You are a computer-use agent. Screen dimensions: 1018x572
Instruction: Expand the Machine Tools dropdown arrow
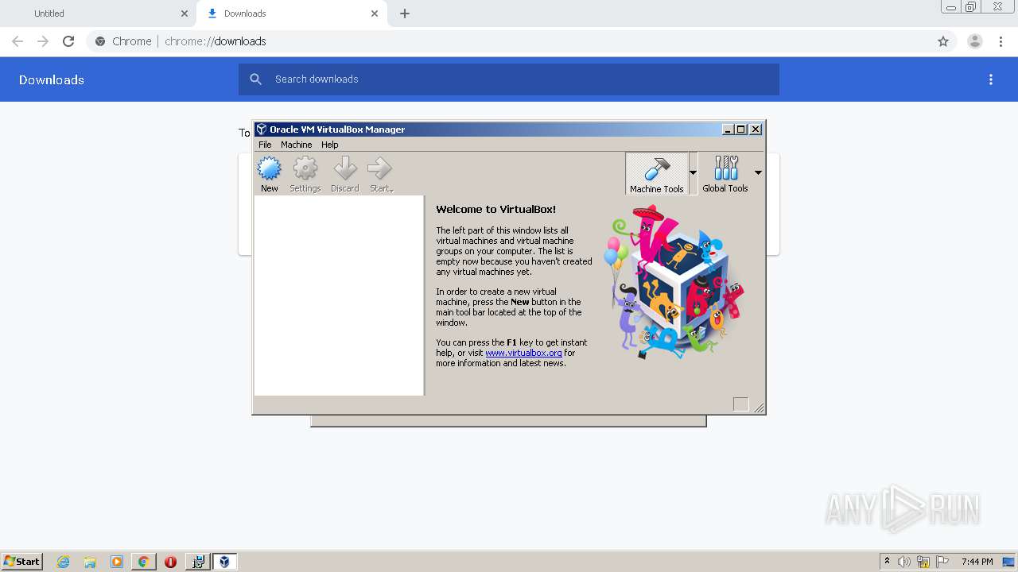(693, 173)
